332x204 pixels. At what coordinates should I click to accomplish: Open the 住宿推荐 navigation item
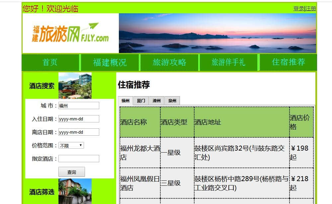coord(288,62)
